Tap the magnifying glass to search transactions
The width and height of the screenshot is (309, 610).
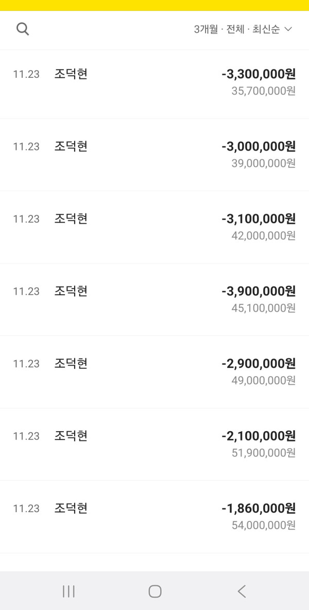tap(23, 29)
